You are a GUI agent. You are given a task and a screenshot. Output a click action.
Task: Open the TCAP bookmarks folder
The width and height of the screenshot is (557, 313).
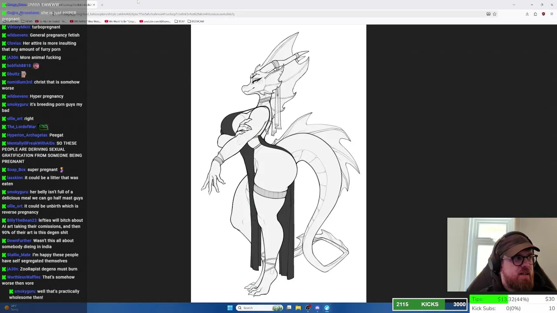pos(180,21)
